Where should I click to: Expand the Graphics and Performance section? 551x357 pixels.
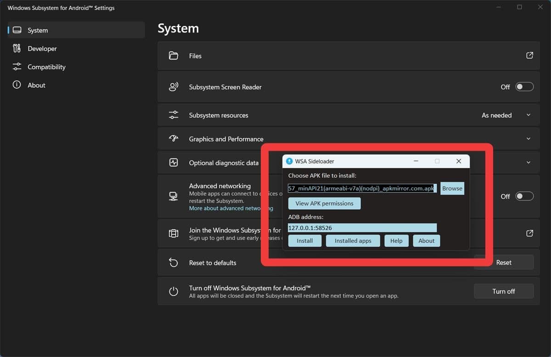click(528, 139)
